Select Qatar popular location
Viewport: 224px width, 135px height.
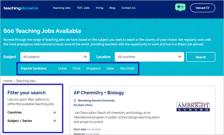pyautogui.click(x=110, y=68)
